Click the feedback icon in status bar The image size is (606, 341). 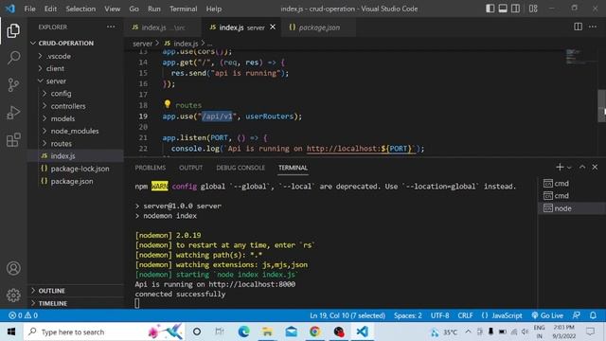tap(577, 315)
